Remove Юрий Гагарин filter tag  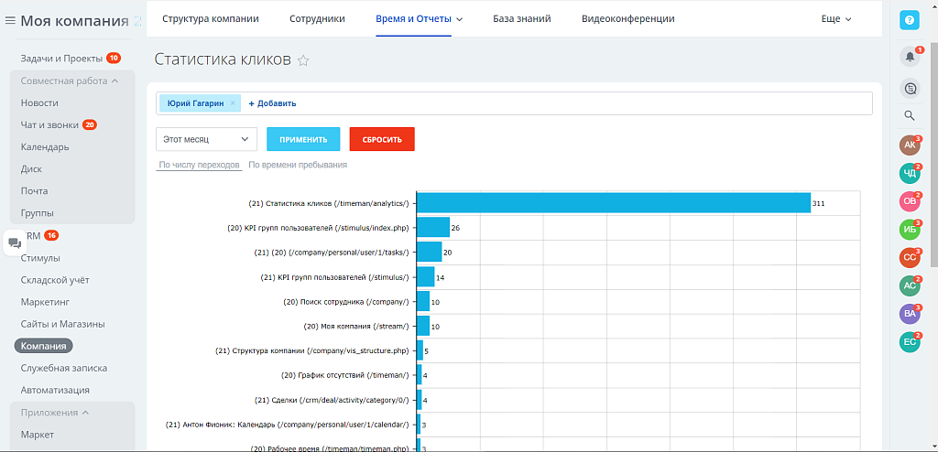coord(233,103)
